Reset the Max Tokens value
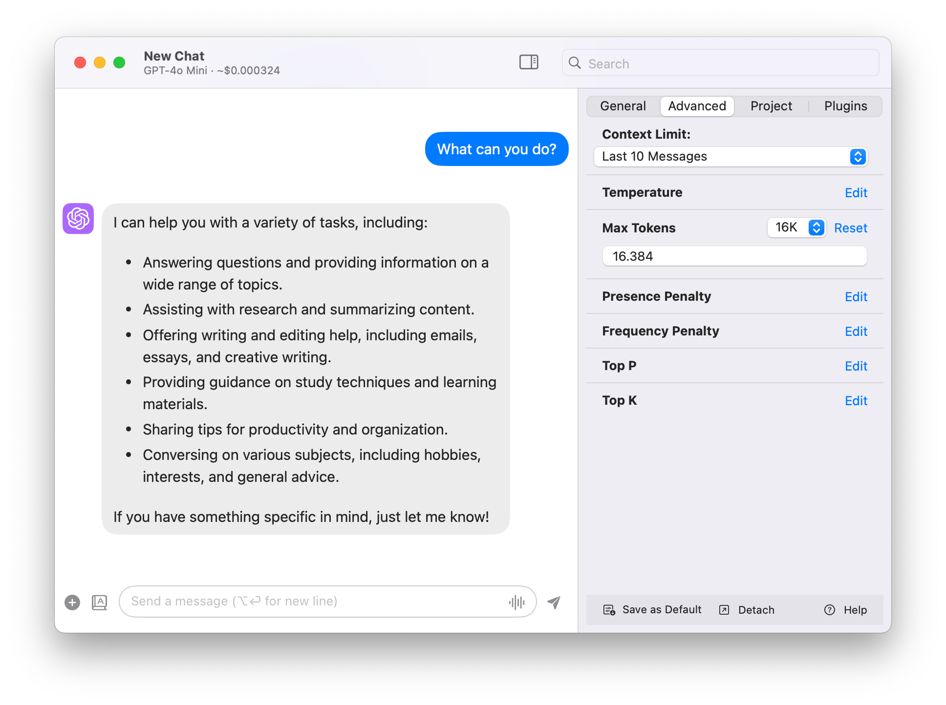 click(850, 228)
